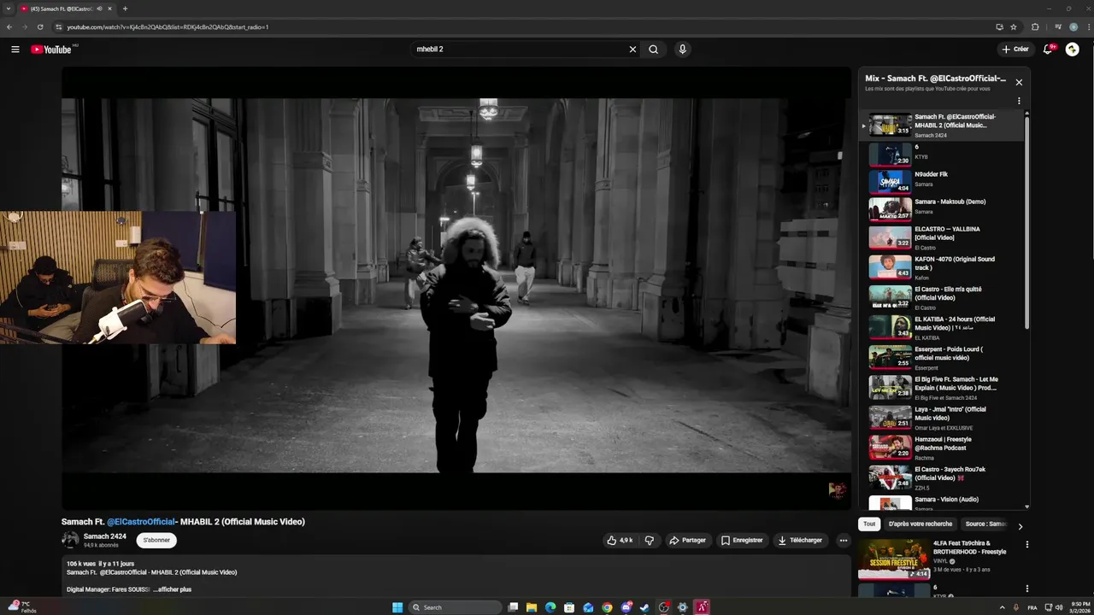Open File Explorer from the taskbar
The height and width of the screenshot is (615, 1094).
[532, 607]
